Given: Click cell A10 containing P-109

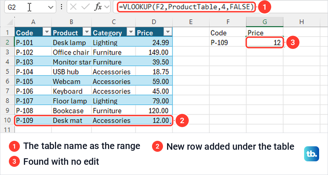Looking at the screenshot, I should click(33, 120).
